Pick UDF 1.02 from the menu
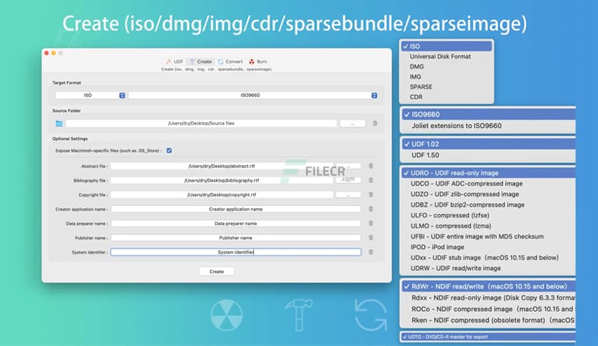 click(x=488, y=144)
